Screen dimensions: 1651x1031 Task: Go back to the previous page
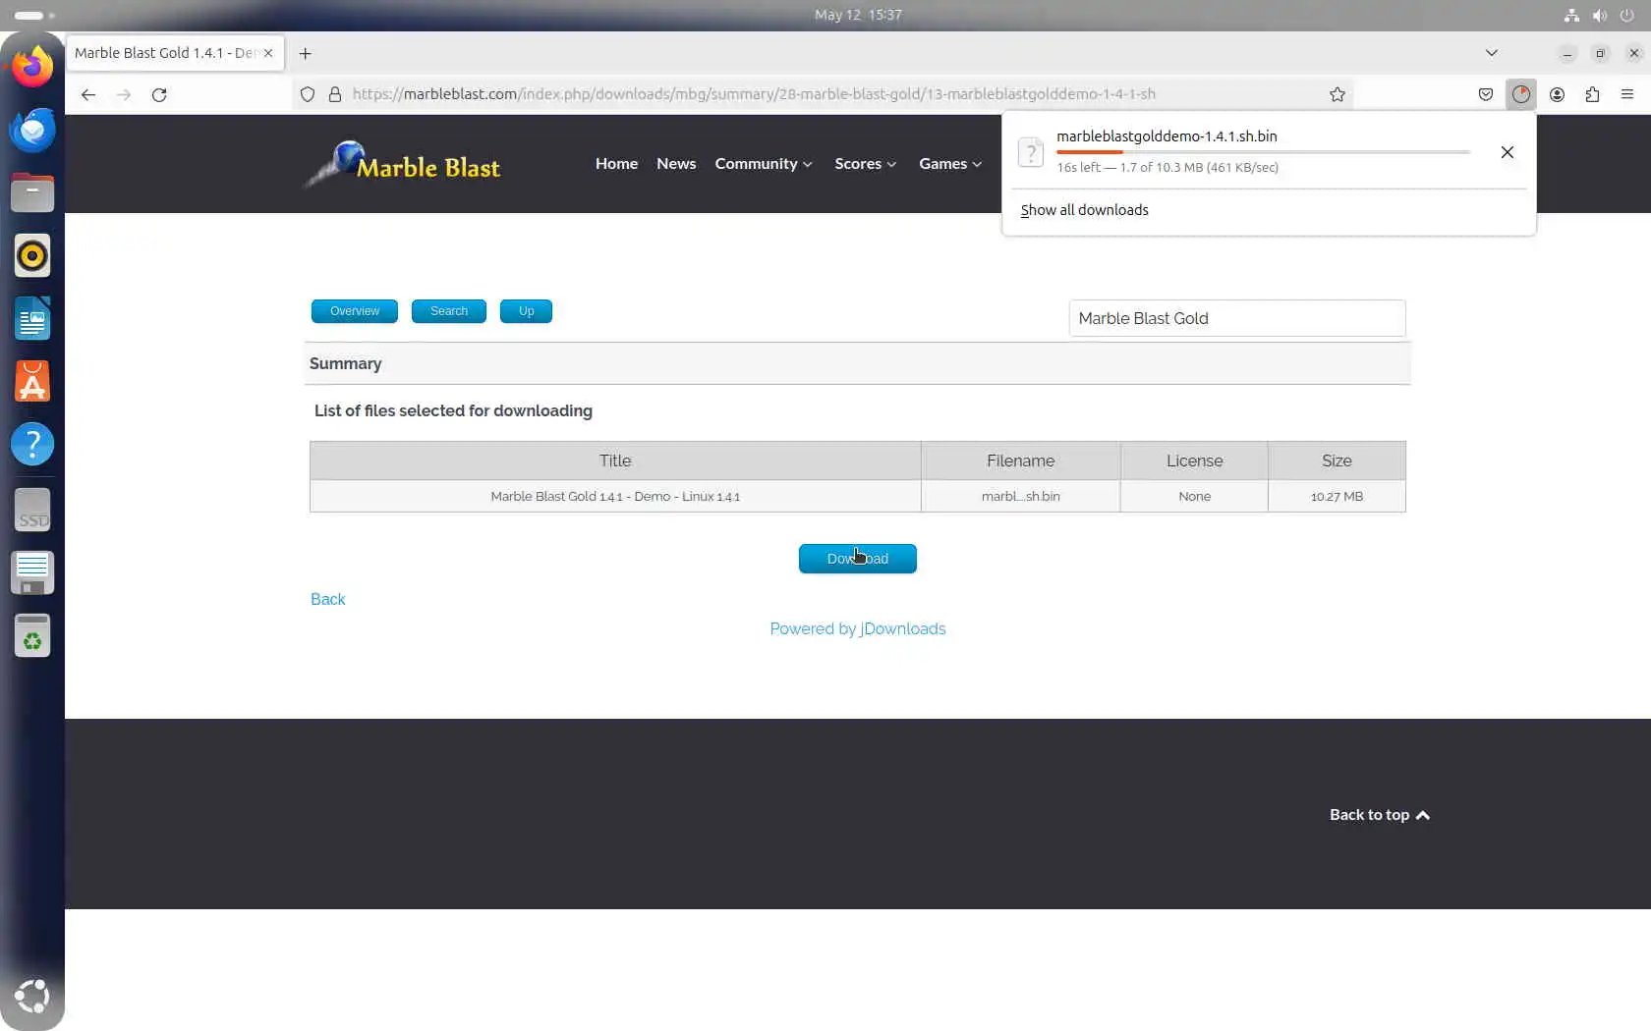coord(88,94)
